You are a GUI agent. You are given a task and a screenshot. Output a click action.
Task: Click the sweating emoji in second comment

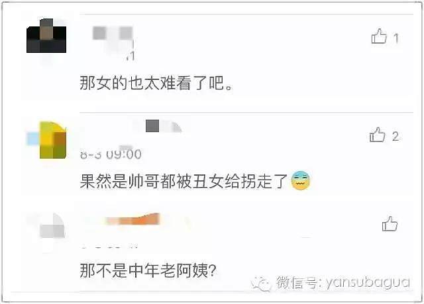tap(300, 180)
